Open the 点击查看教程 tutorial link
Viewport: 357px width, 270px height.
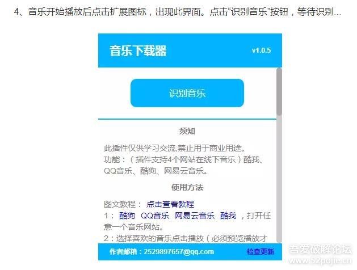pyautogui.click(x=170, y=204)
